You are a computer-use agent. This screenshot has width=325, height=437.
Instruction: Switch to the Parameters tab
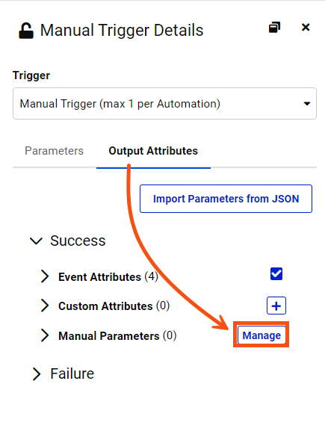54,151
